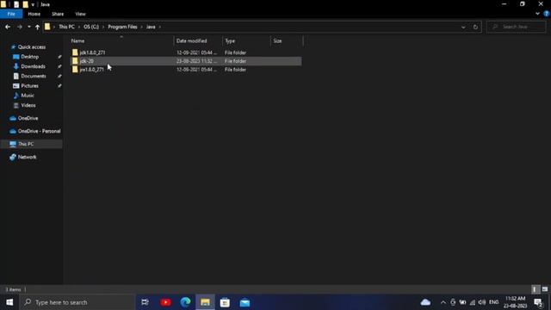Expand the ribbon with the chevron
Viewport: 551px width, 310px height.
coord(537,14)
